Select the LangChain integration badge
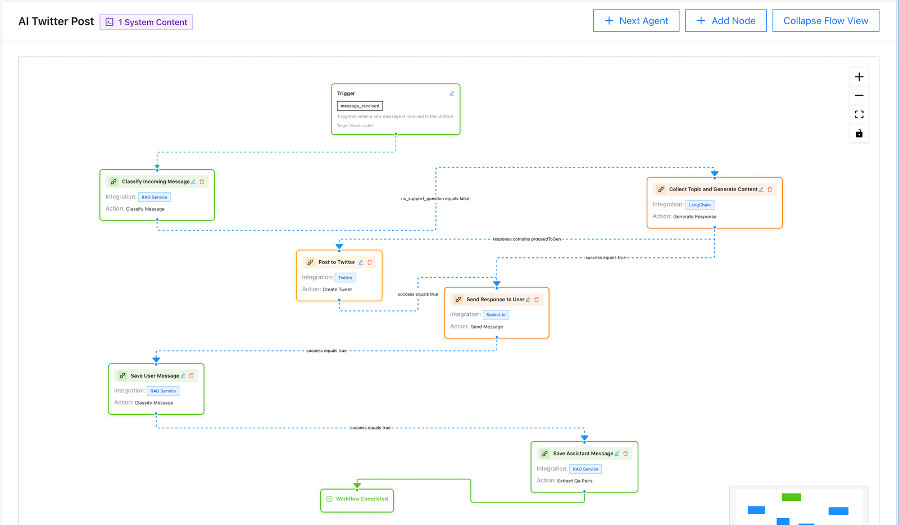The image size is (899, 525). [700, 205]
